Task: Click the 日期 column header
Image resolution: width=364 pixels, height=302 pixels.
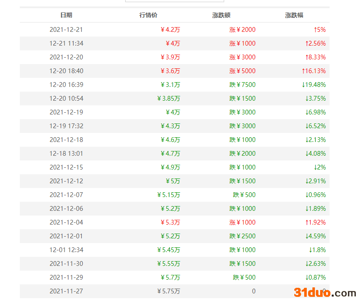Action: tap(66, 15)
